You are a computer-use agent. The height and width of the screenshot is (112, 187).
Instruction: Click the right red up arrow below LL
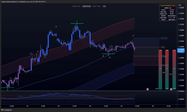coord(110,57)
